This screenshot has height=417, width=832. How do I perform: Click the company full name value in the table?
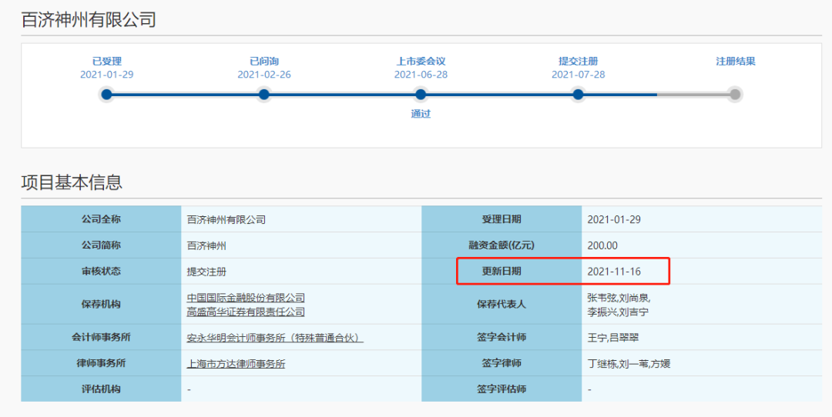tap(226, 219)
